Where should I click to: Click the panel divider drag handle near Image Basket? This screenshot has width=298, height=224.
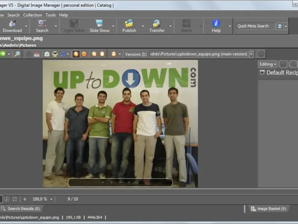245,209
